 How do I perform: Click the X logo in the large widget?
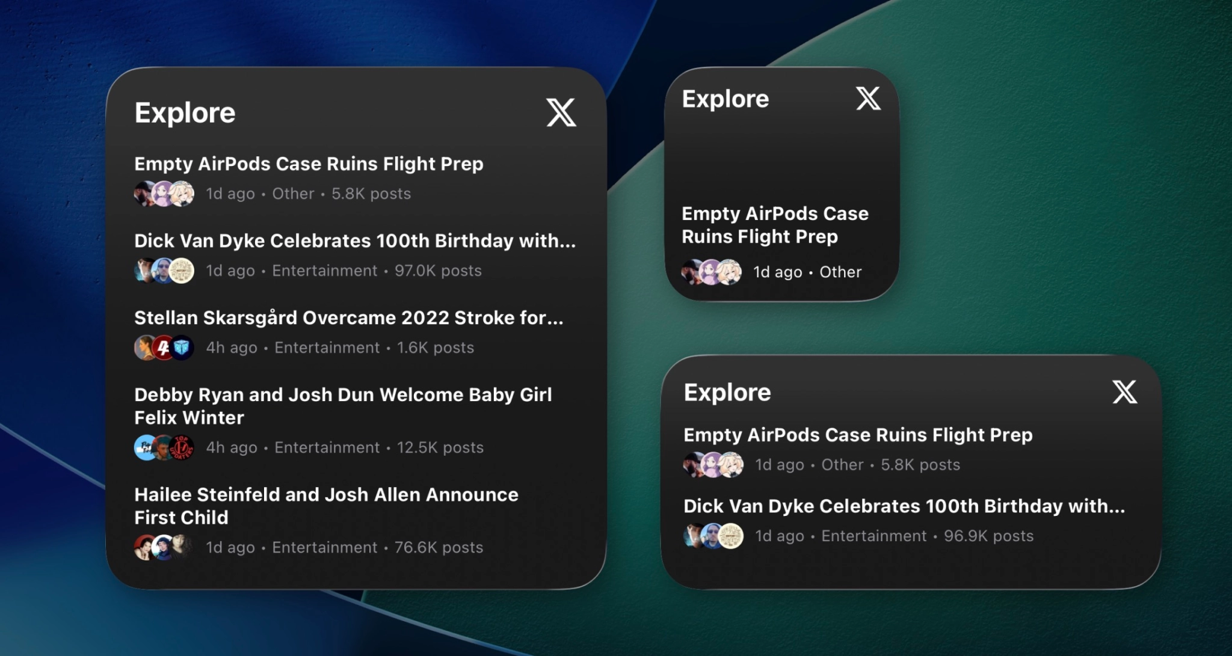pyautogui.click(x=561, y=112)
